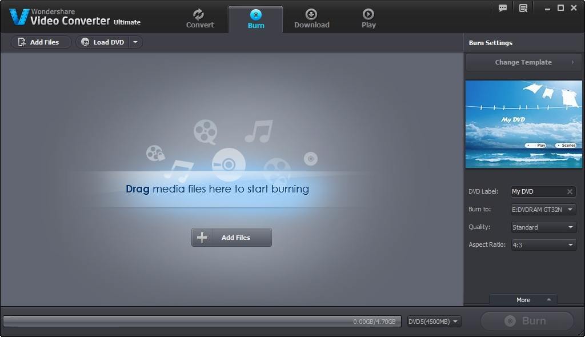Click the Add Files icon in toolbar
The width and height of the screenshot is (585, 337).
click(22, 42)
